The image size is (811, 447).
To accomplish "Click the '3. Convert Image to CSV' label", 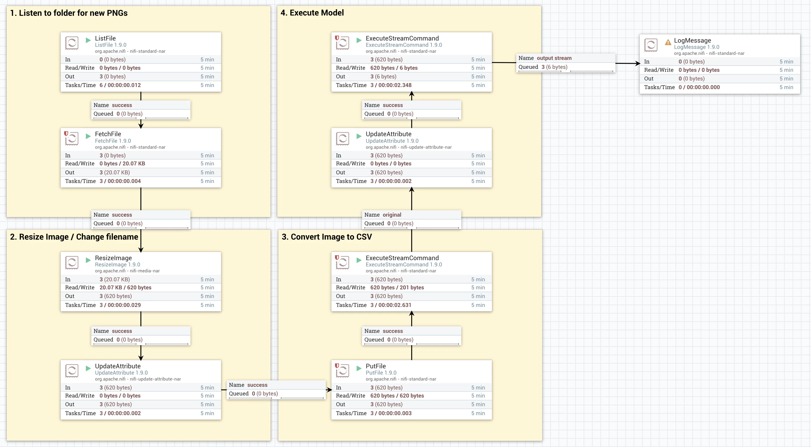I will click(326, 237).
